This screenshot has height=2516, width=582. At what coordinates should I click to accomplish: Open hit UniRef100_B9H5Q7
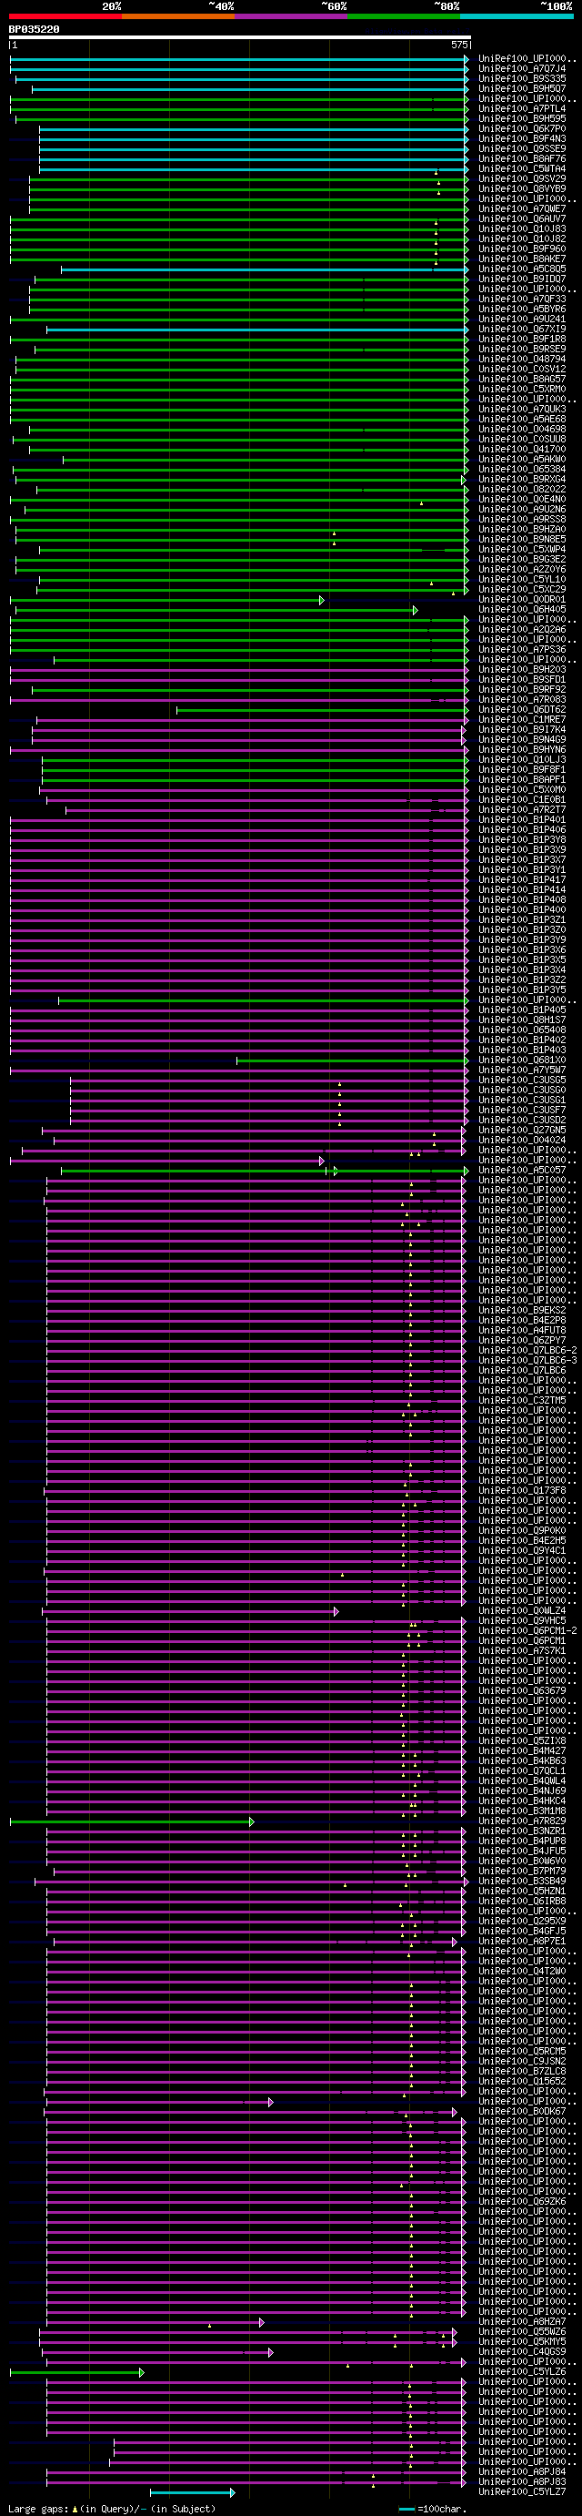(x=521, y=89)
